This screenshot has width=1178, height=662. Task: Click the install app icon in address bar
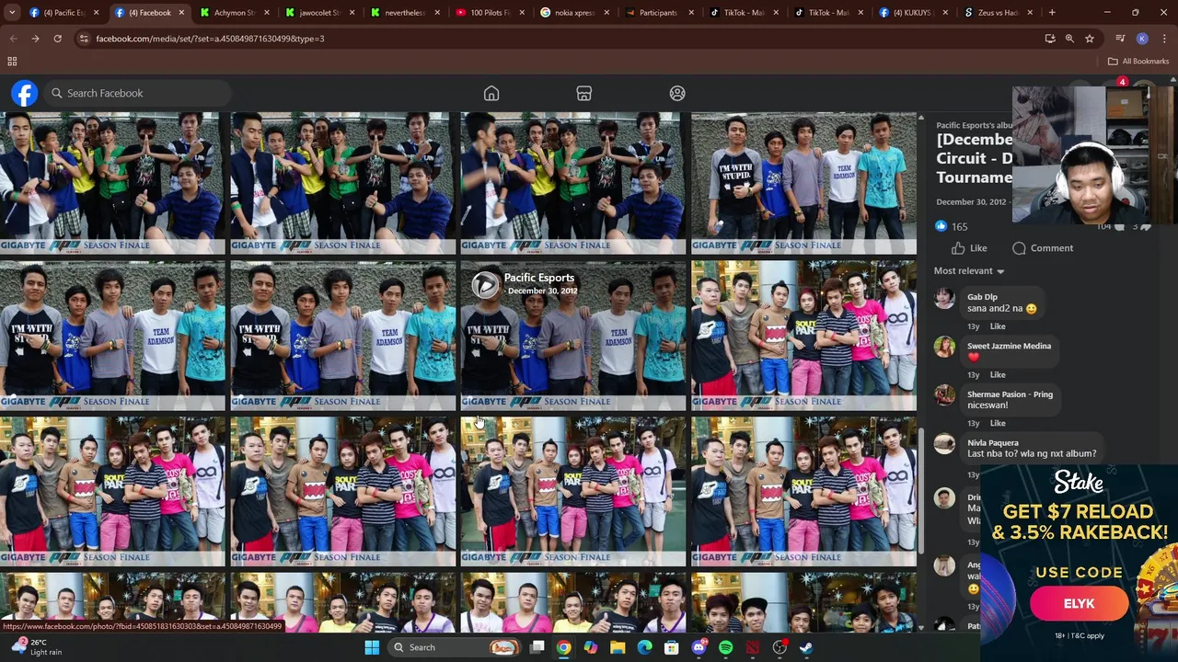point(1050,39)
